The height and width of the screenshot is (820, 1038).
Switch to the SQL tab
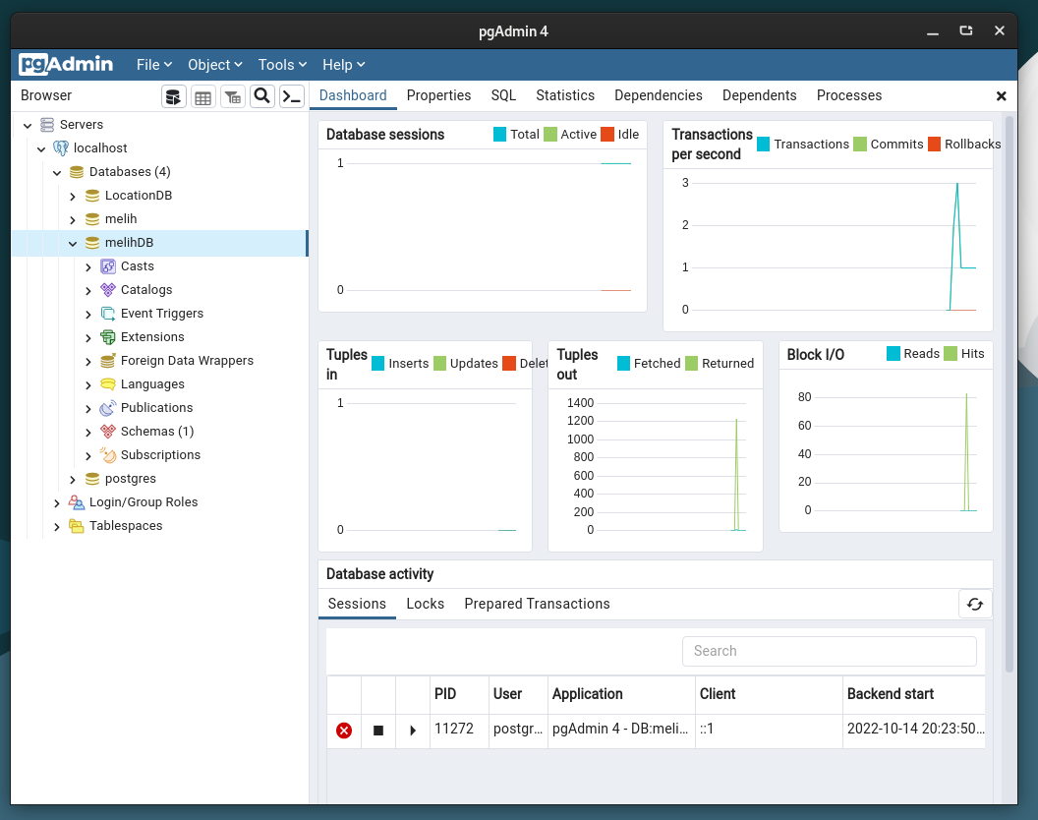coord(504,95)
